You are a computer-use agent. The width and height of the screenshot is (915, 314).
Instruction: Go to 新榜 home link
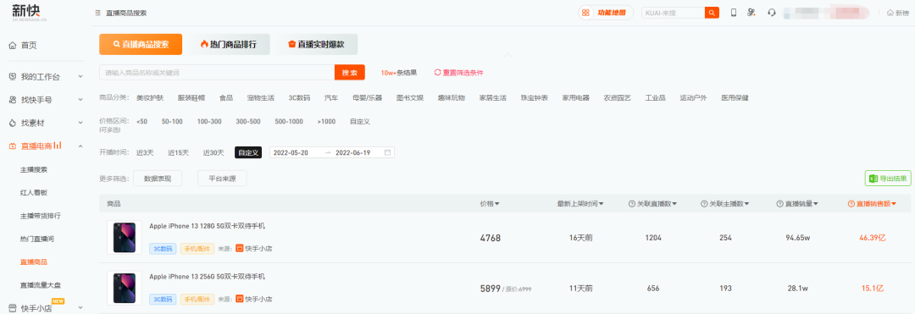(897, 13)
